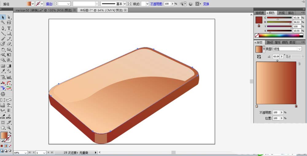The image size is (307, 156).
Task: Click the 不透明度 link in control bar
Action: 157,4
